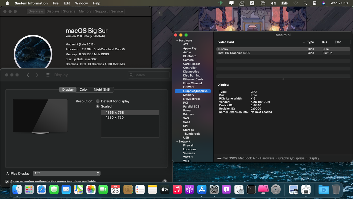Open System Preferences gear in Dock
Screen dimensions: 353x199
coord(214,189)
